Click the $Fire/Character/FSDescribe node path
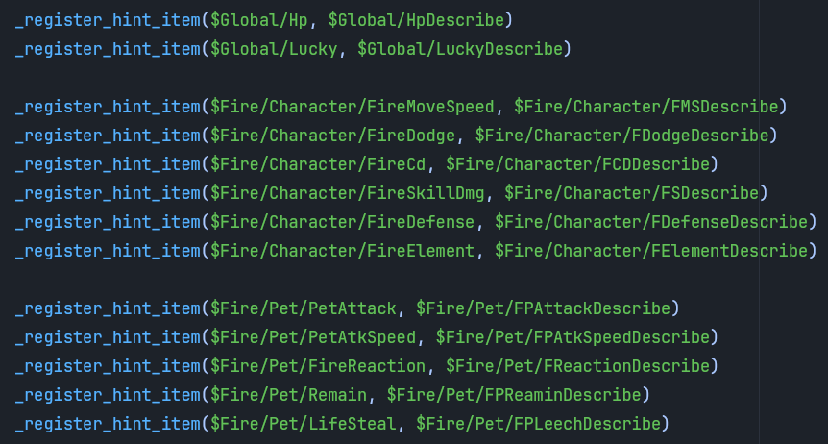This screenshot has width=828, height=444. [635, 193]
